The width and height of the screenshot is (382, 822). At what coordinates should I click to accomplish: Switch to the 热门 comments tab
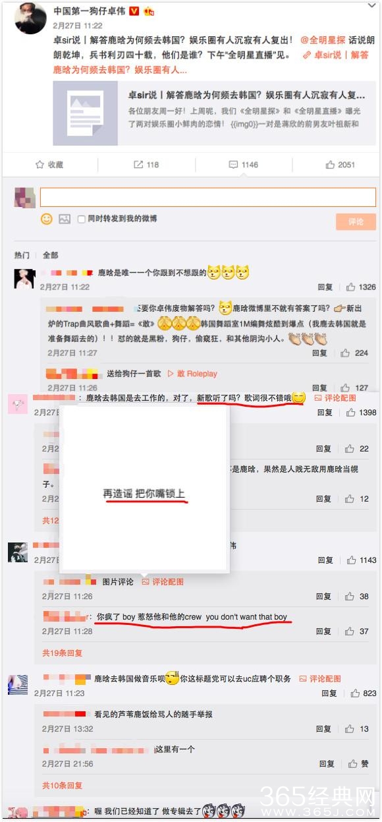[22, 255]
